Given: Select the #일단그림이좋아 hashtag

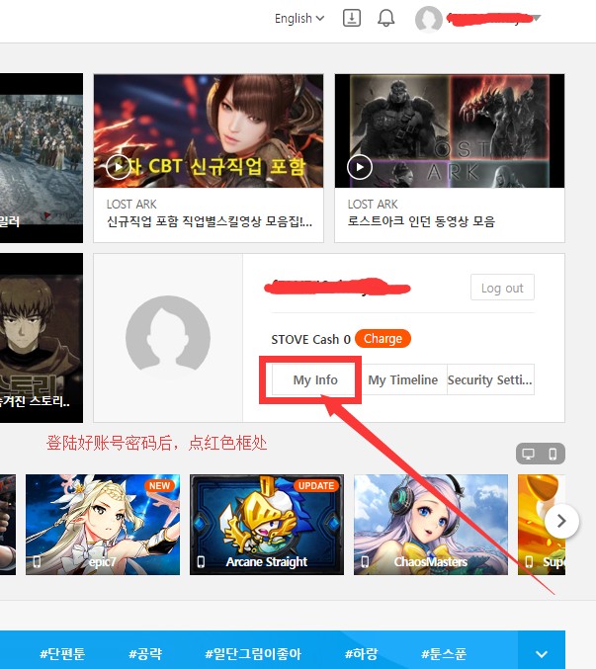Looking at the screenshot, I should click(253, 653).
